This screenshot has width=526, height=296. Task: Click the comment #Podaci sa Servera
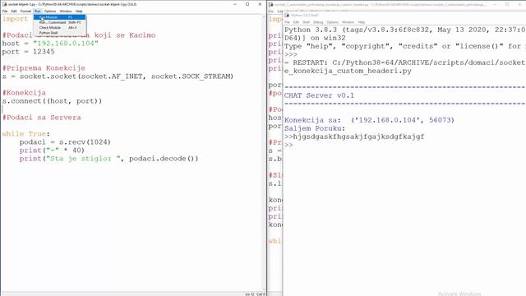tap(42, 118)
